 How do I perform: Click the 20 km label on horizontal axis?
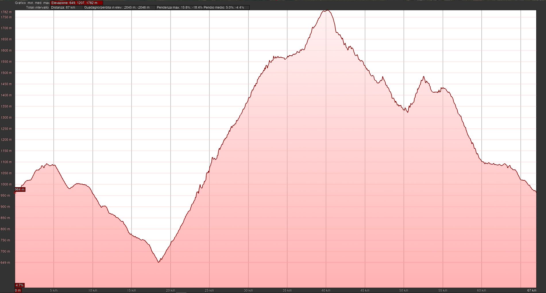pyautogui.click(x=170, y=290)
